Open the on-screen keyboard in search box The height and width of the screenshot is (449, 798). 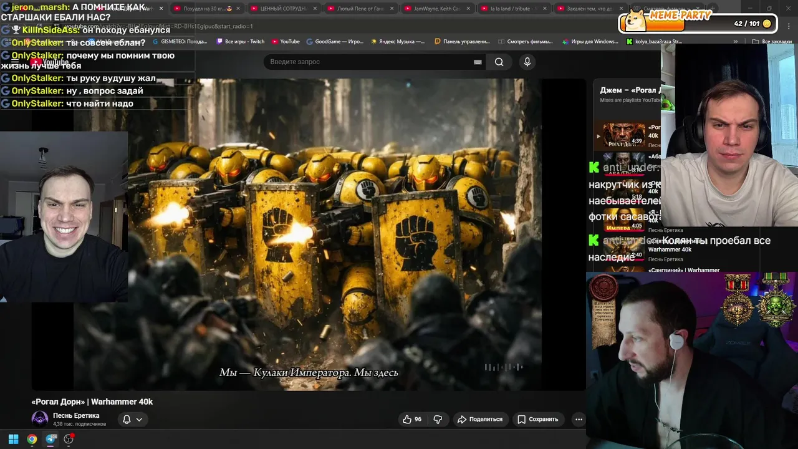[x=478, y=62]
